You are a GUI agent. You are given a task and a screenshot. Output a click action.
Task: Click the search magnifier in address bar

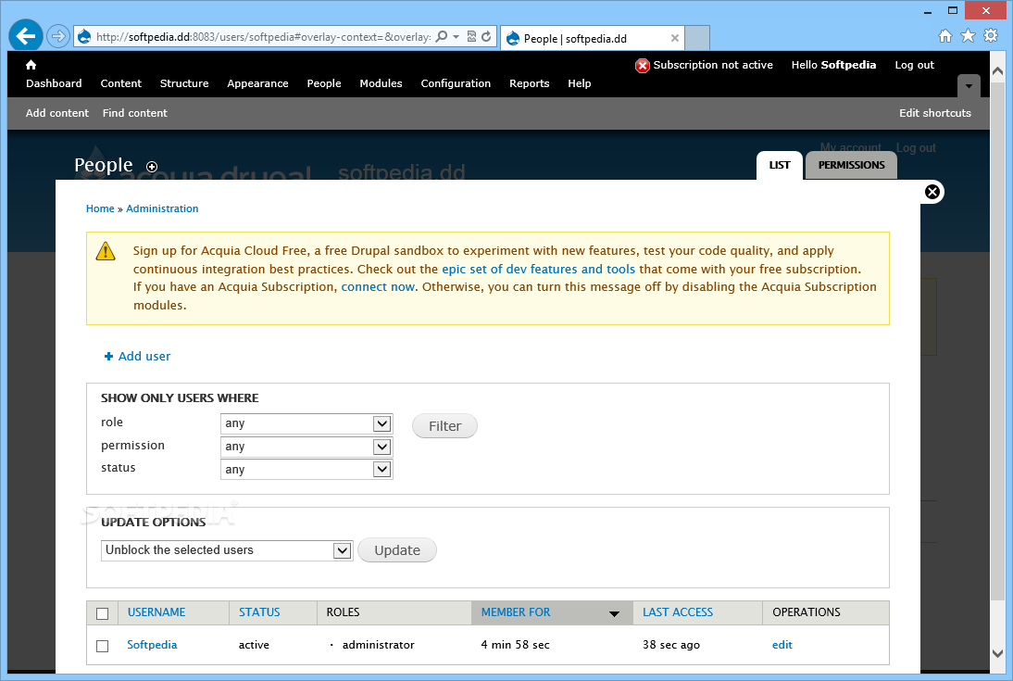pyautogui.click(x=442, y=37)
